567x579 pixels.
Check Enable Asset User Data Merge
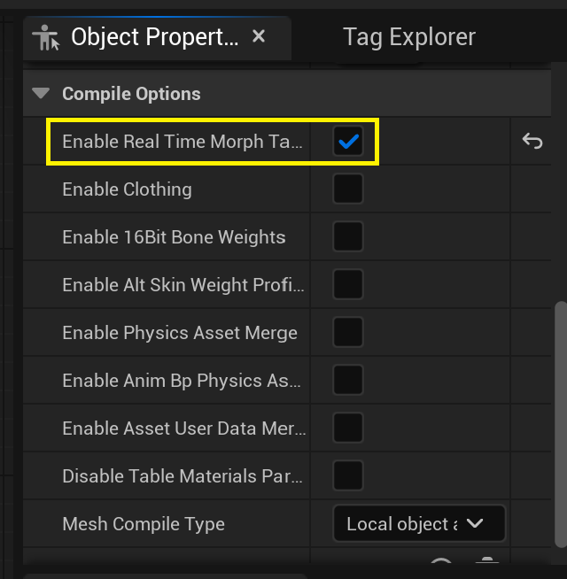click(348, 428)
